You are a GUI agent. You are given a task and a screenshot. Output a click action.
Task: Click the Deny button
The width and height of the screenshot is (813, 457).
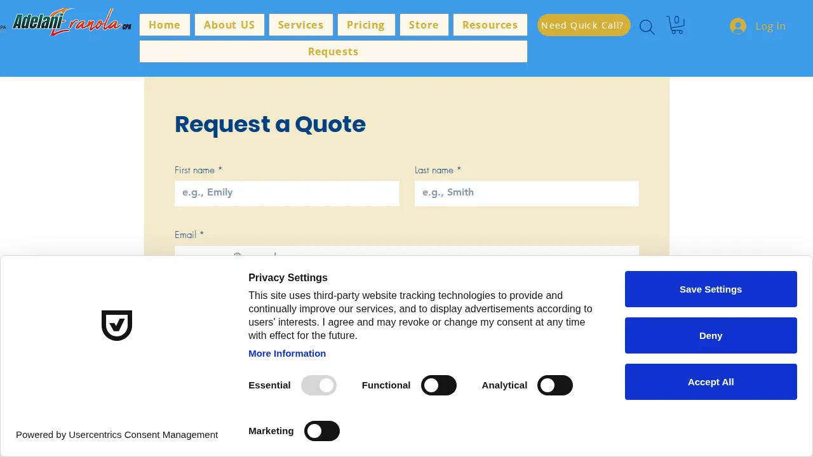711,336
